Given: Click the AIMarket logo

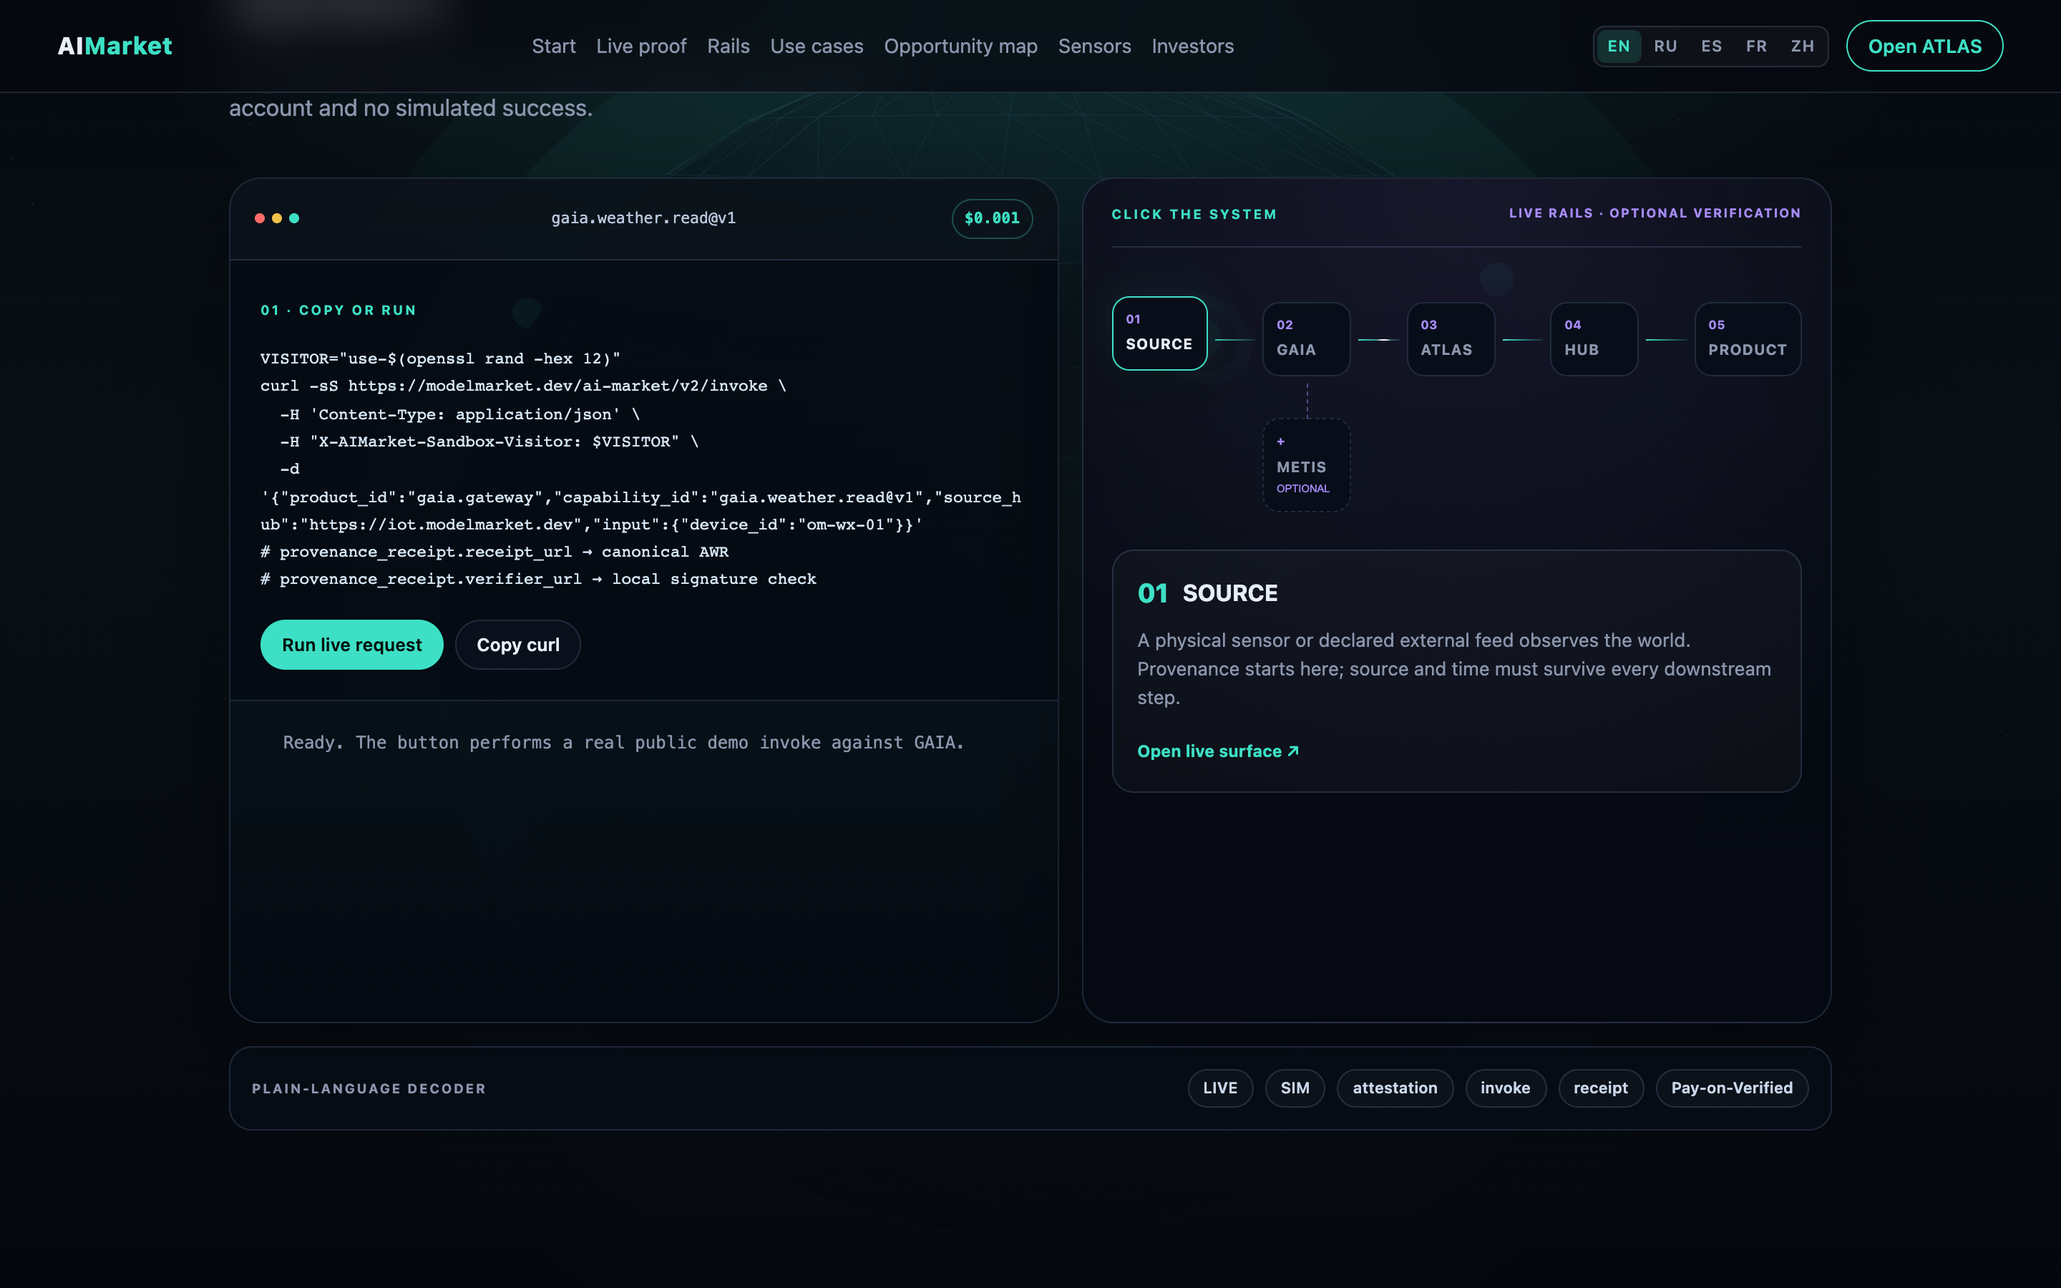Looking at the screenshot, I should [114, 46].
